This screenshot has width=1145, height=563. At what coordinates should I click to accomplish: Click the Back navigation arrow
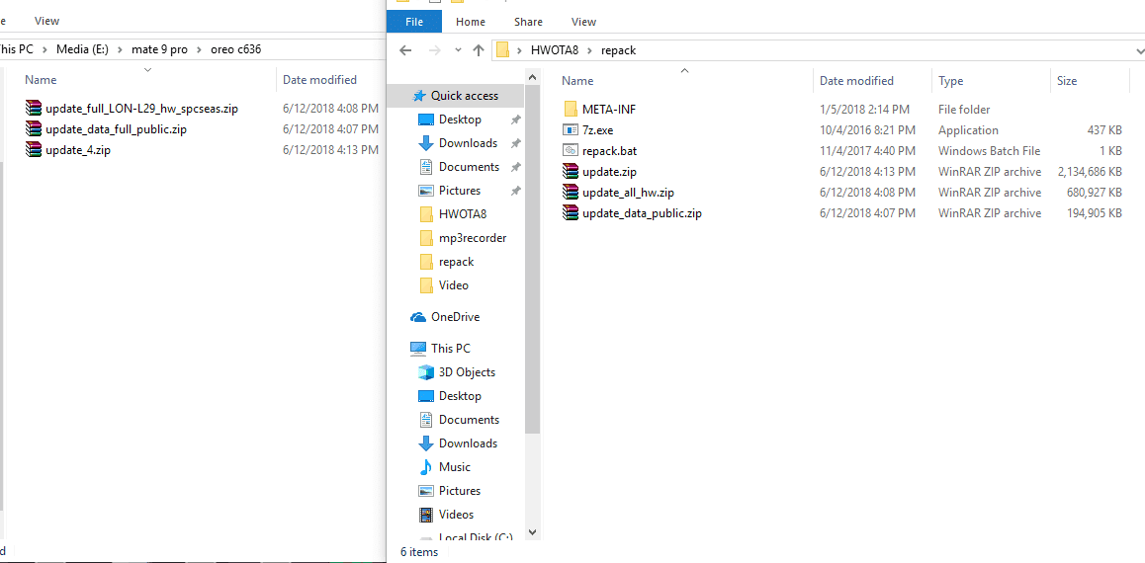click(406, 50)
